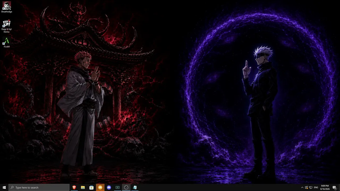
Task: Select the Keep It Up! Demo shortcut
Action: click(x=7, y=26)
